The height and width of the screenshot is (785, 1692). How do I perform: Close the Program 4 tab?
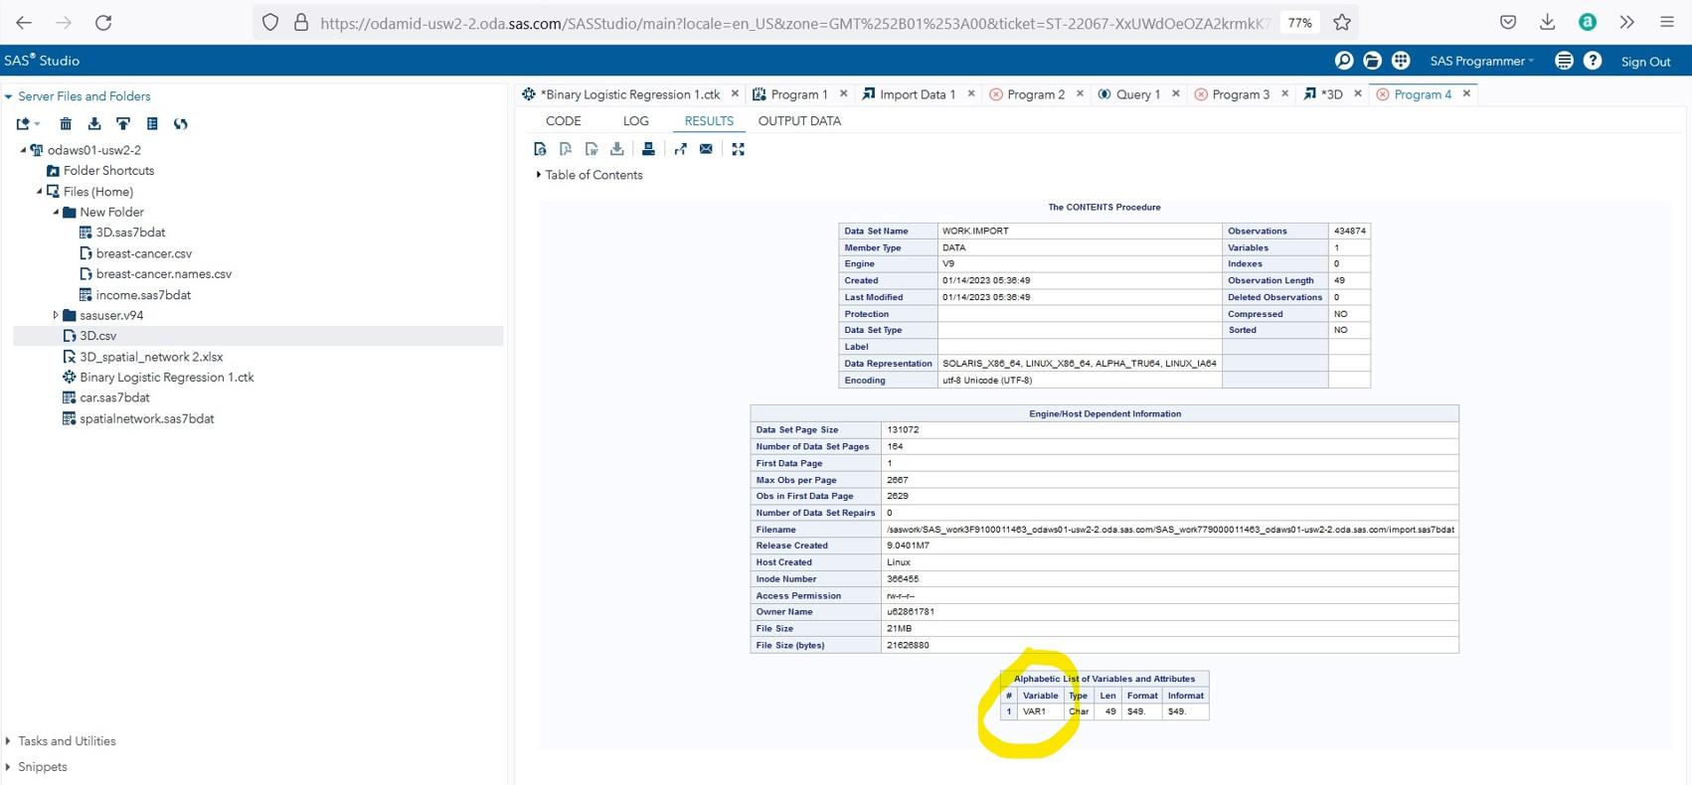(x=1466, y=93)
